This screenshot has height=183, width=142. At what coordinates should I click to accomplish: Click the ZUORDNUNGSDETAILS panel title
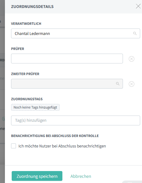(x=32, y=6)
